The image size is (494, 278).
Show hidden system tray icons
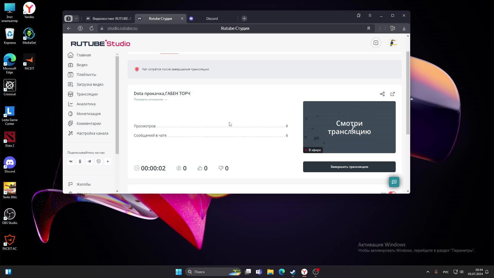(428, 272)
